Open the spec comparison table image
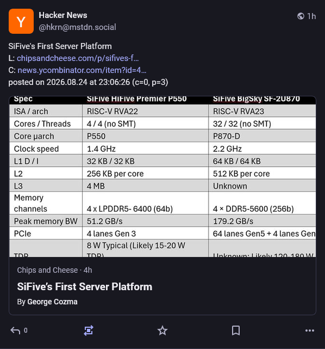325x349 pixels. pos(162,176)
